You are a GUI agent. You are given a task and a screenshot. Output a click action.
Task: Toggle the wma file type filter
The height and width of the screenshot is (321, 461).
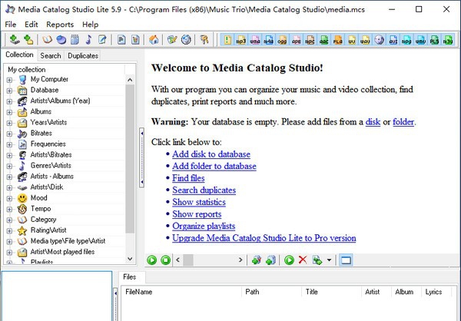(255, 40)
